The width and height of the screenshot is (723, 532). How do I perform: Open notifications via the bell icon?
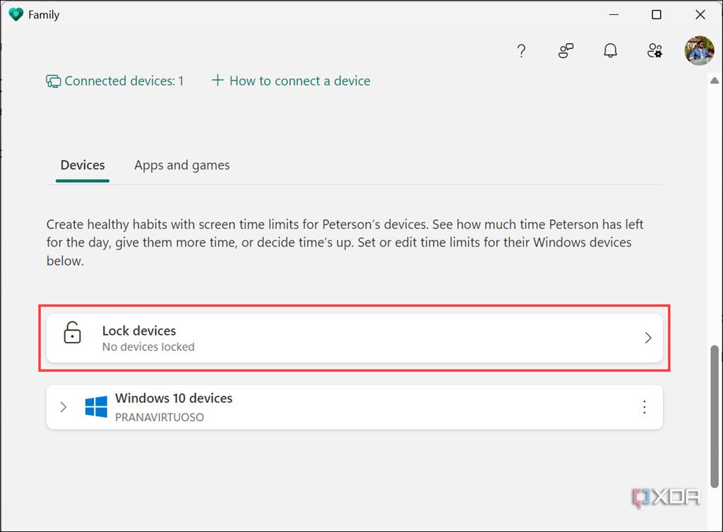pyautogui.click(x=610, y=50)
